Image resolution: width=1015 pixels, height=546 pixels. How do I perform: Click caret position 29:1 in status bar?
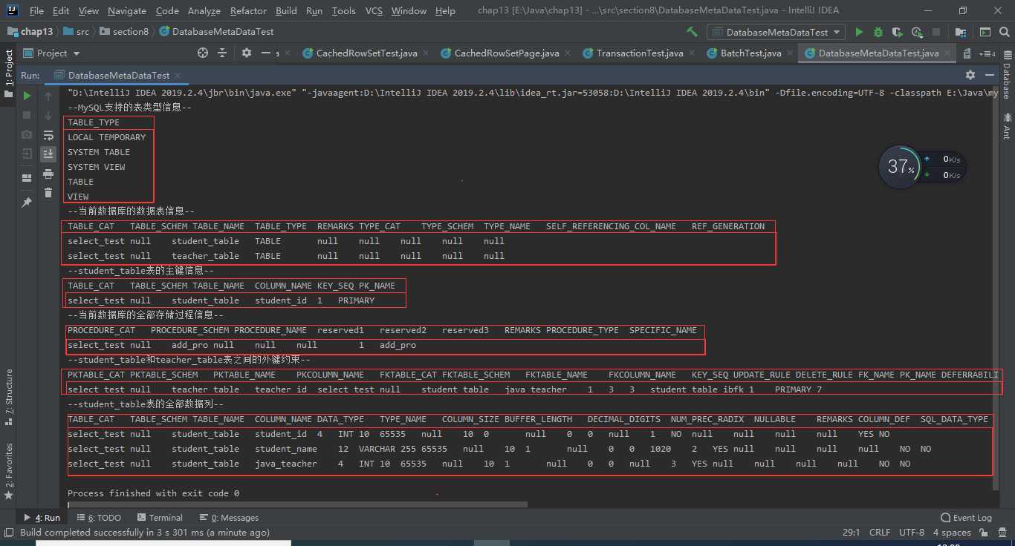[851, 532]
